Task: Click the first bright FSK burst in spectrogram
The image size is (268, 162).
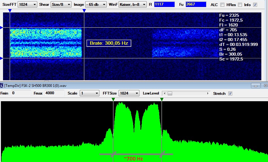Action: [46, 43]
